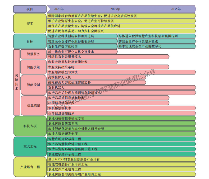The width and height of the screenshot is (209, 179).
Task: Click the 需求 category box
Action: [x=30, y=23]
